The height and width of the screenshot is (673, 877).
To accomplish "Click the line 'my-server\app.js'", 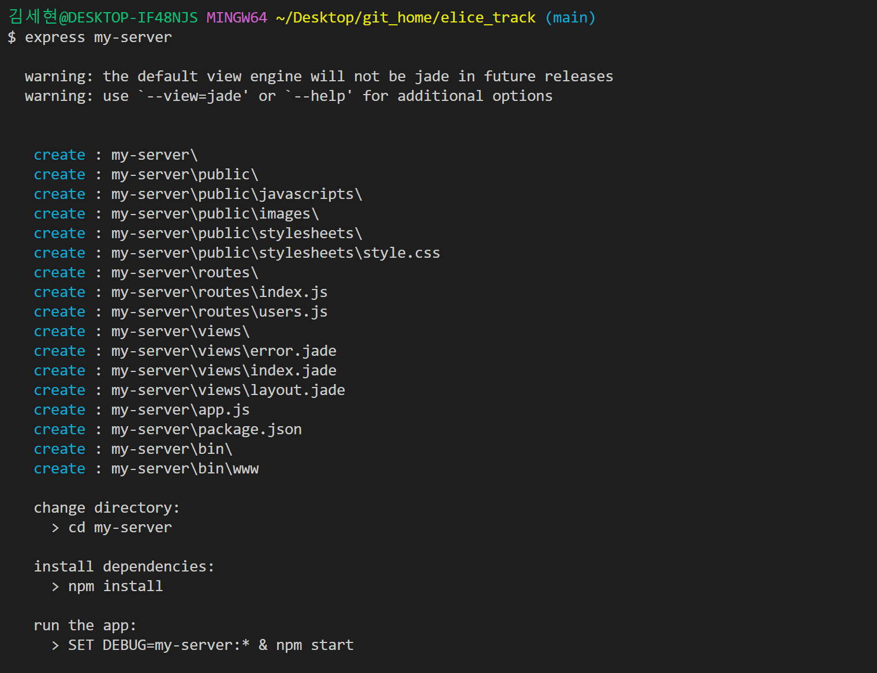I will (x=181, y=410).
